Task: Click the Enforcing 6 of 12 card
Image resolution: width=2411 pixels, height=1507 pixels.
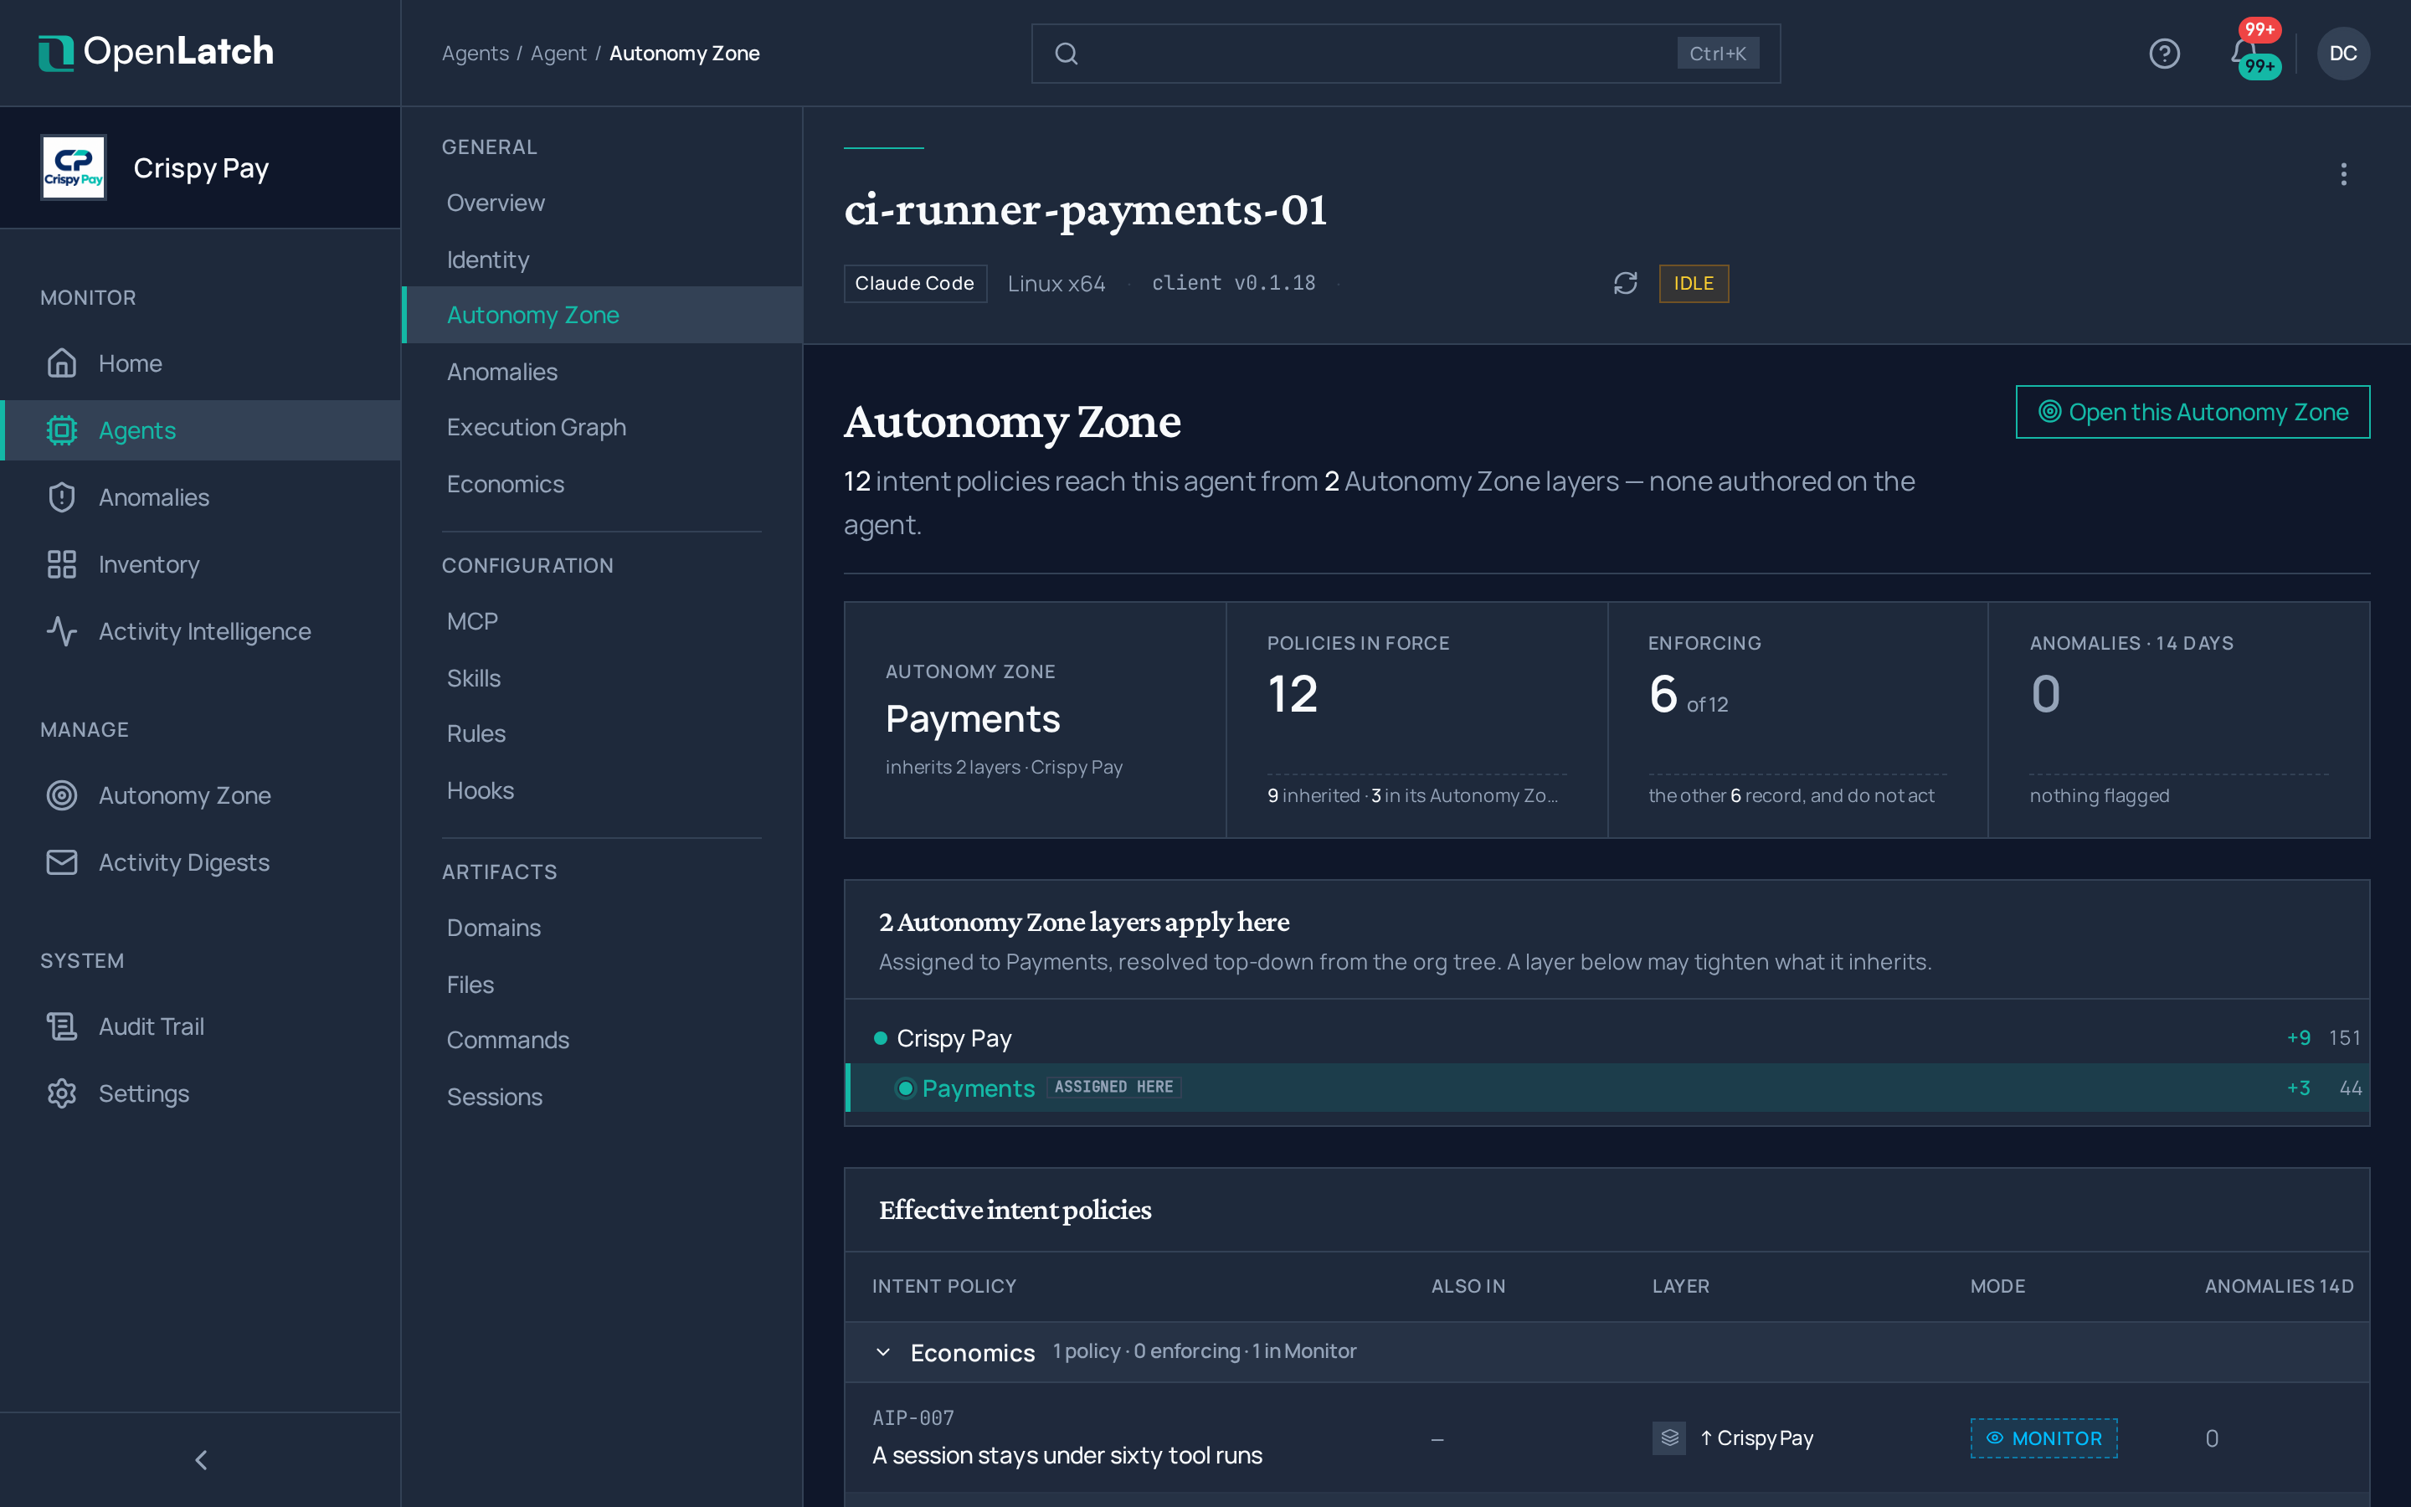Action: [1797, 720]
